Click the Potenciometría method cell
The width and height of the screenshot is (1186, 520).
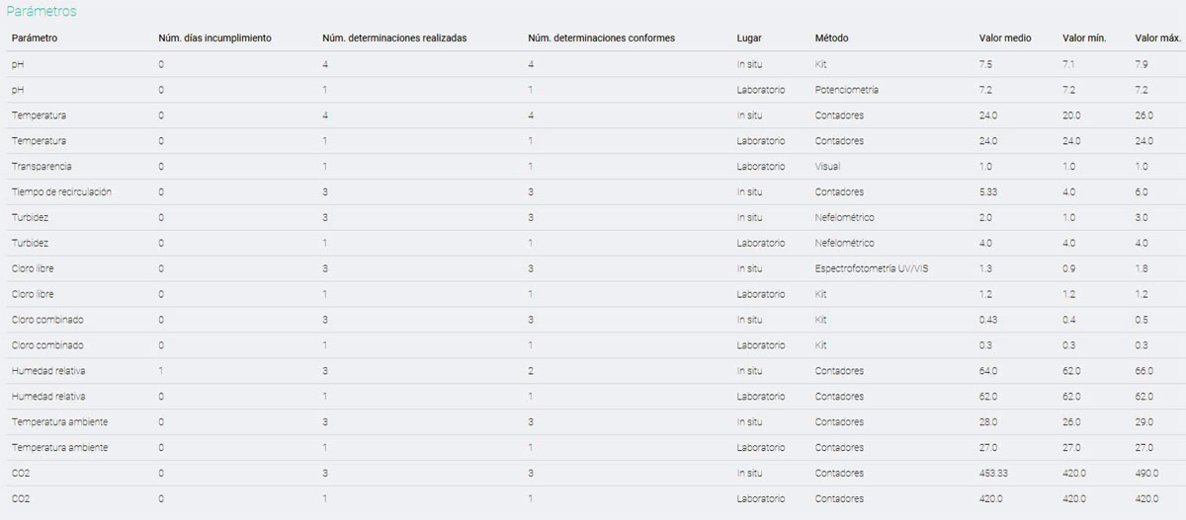point(847,90)
